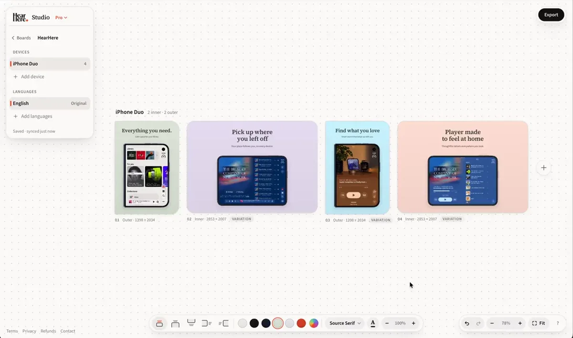
Task: Choose the selected pale green swatch
Action: [278, 323]
